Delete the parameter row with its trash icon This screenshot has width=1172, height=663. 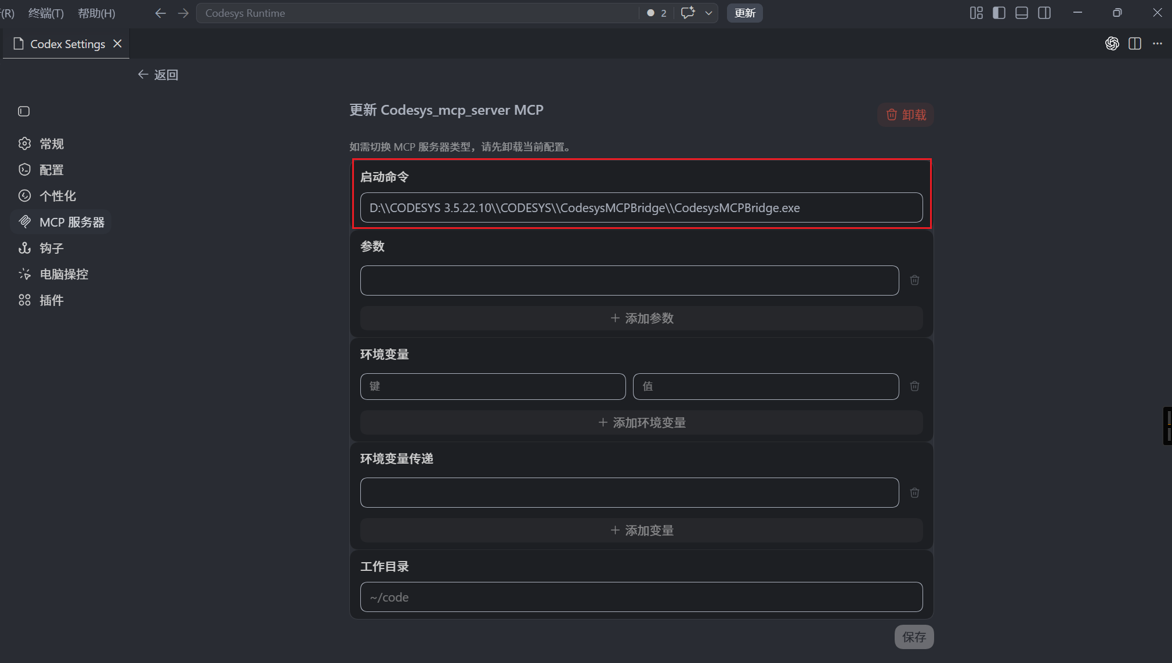pos(914,280)
